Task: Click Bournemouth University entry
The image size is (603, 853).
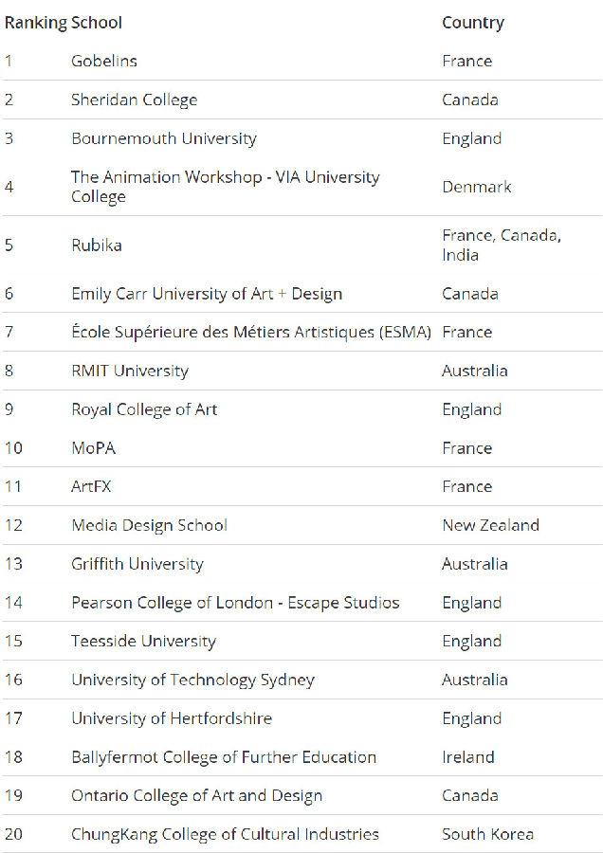Action: point(164,138)
